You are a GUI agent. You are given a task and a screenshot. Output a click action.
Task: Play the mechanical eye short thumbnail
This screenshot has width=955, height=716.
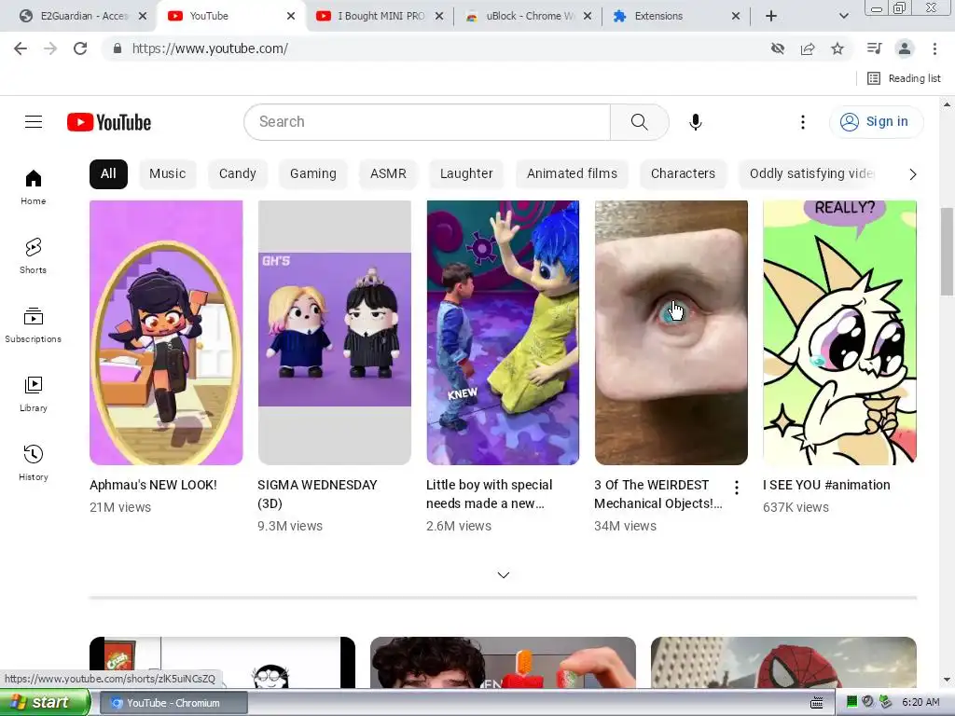click(671, 333)
